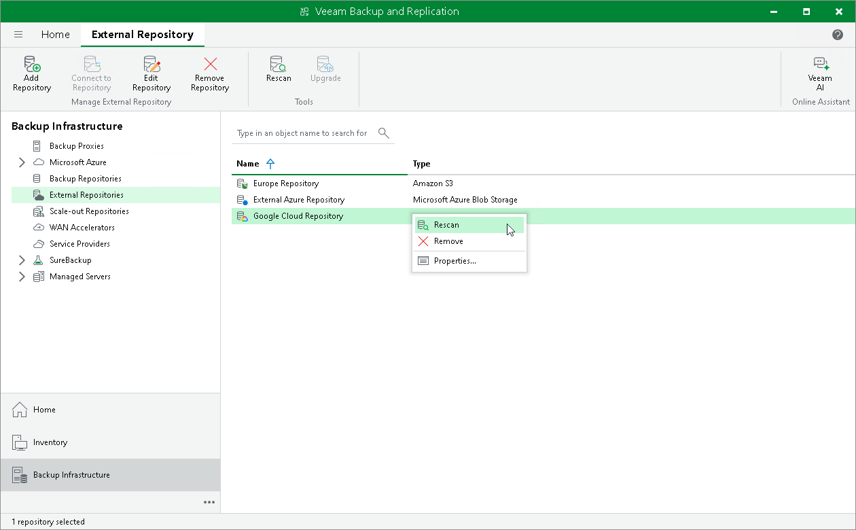Select Backup Proxies in the tree
Viewport: 856px width, 530px height.
point(77,146)
